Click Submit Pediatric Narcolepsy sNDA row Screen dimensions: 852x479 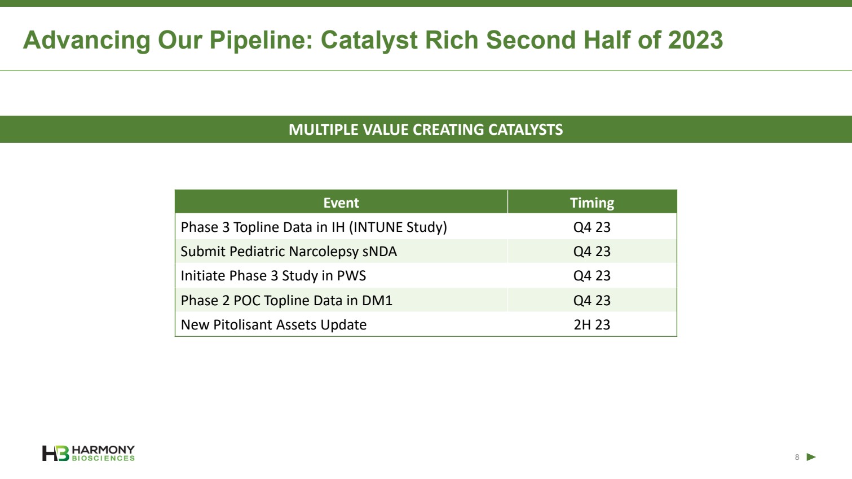[289, 251]
